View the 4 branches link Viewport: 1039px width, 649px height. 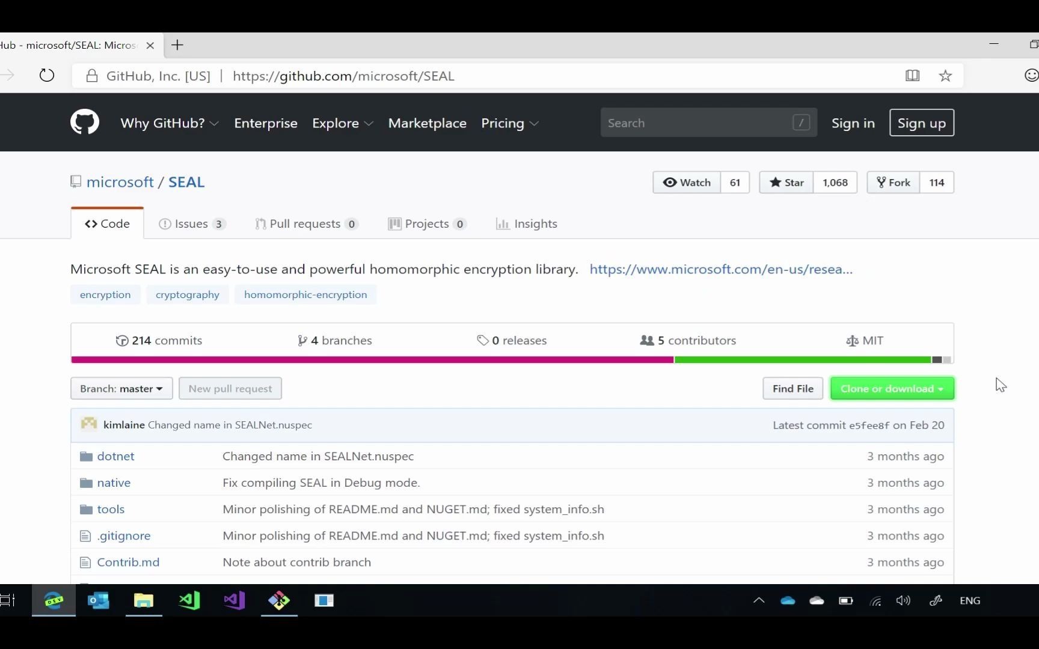[x=335, y=340]
